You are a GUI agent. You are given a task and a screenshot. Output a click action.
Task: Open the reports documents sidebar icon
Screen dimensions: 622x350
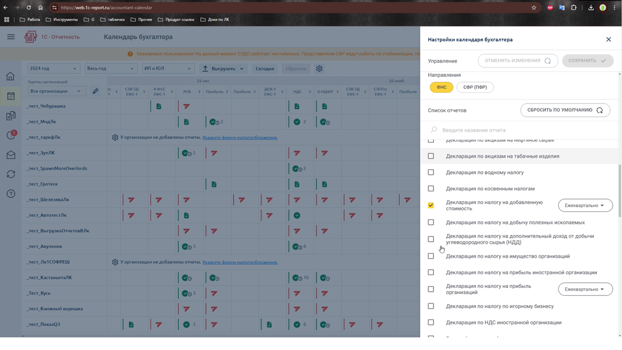(x=11, y=116)
